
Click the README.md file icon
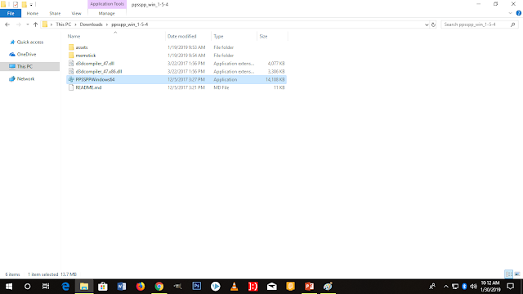click(x=71, y=87)
